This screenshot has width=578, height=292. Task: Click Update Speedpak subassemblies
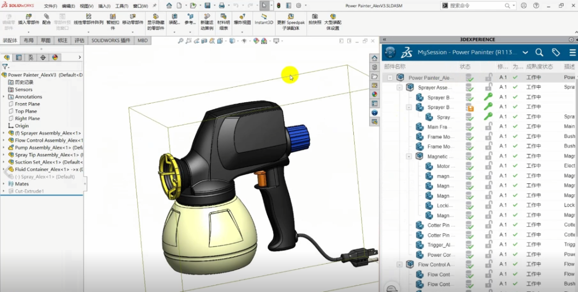click(x=291, y=22)
